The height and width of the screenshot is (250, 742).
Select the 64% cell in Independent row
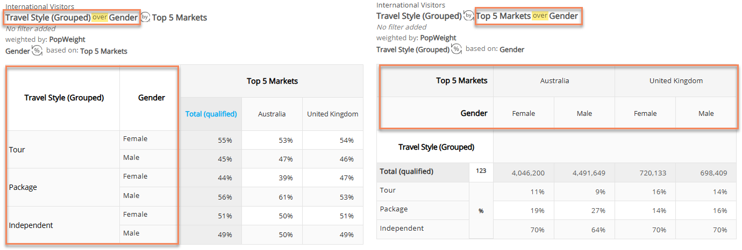tap(584, 230)
